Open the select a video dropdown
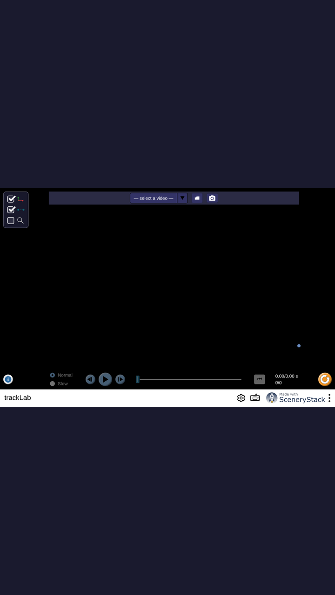 coord(159,198)
